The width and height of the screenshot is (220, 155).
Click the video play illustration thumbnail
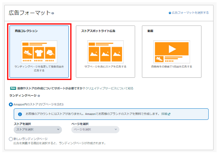(x=172, y=52)
